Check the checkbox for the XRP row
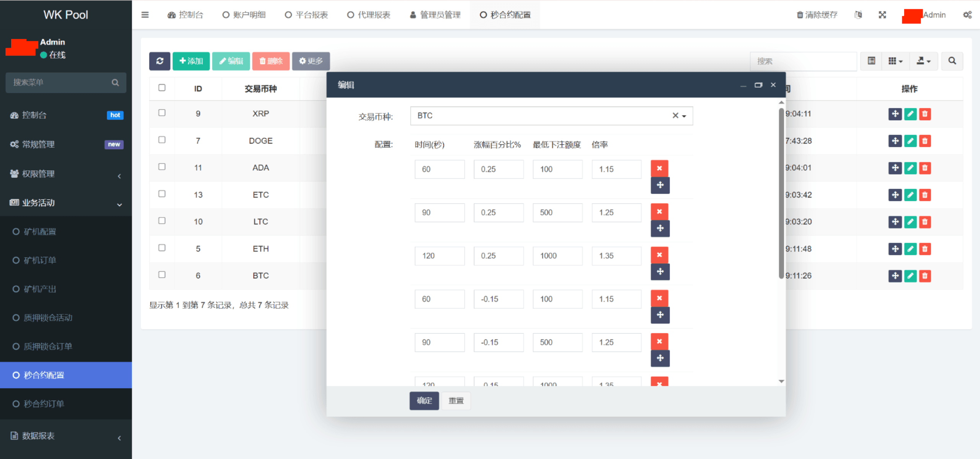The image size is (980, 459). coord(162,113)
